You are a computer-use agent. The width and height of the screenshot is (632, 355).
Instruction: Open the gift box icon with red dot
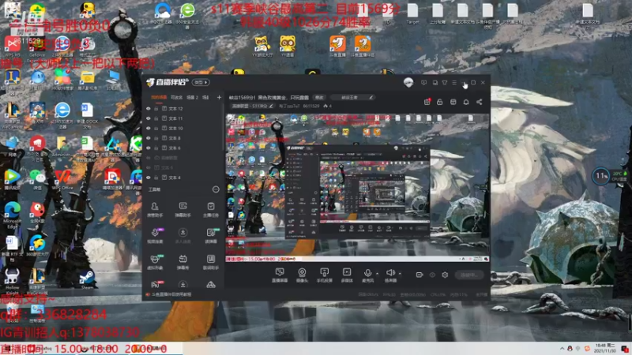point(427,102)
